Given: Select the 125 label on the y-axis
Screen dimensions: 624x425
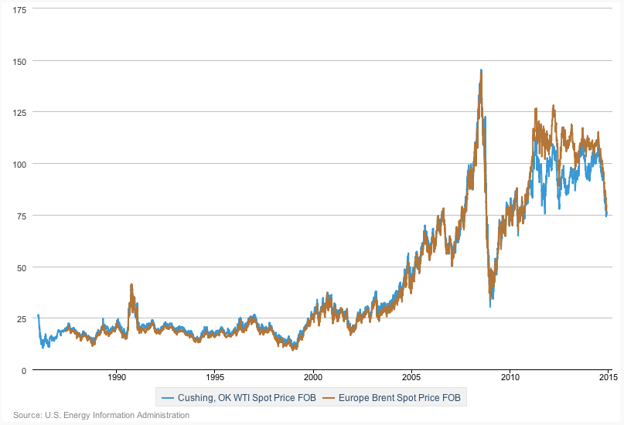Looking at the screenshot, I should [x=19, y=112].
